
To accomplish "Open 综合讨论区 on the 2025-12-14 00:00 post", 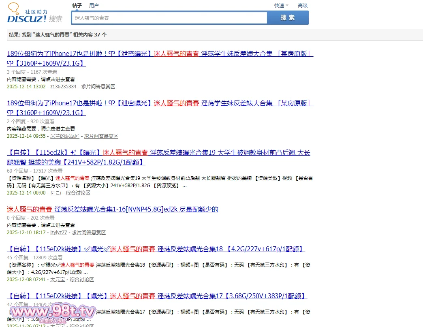I will (78, 193).
